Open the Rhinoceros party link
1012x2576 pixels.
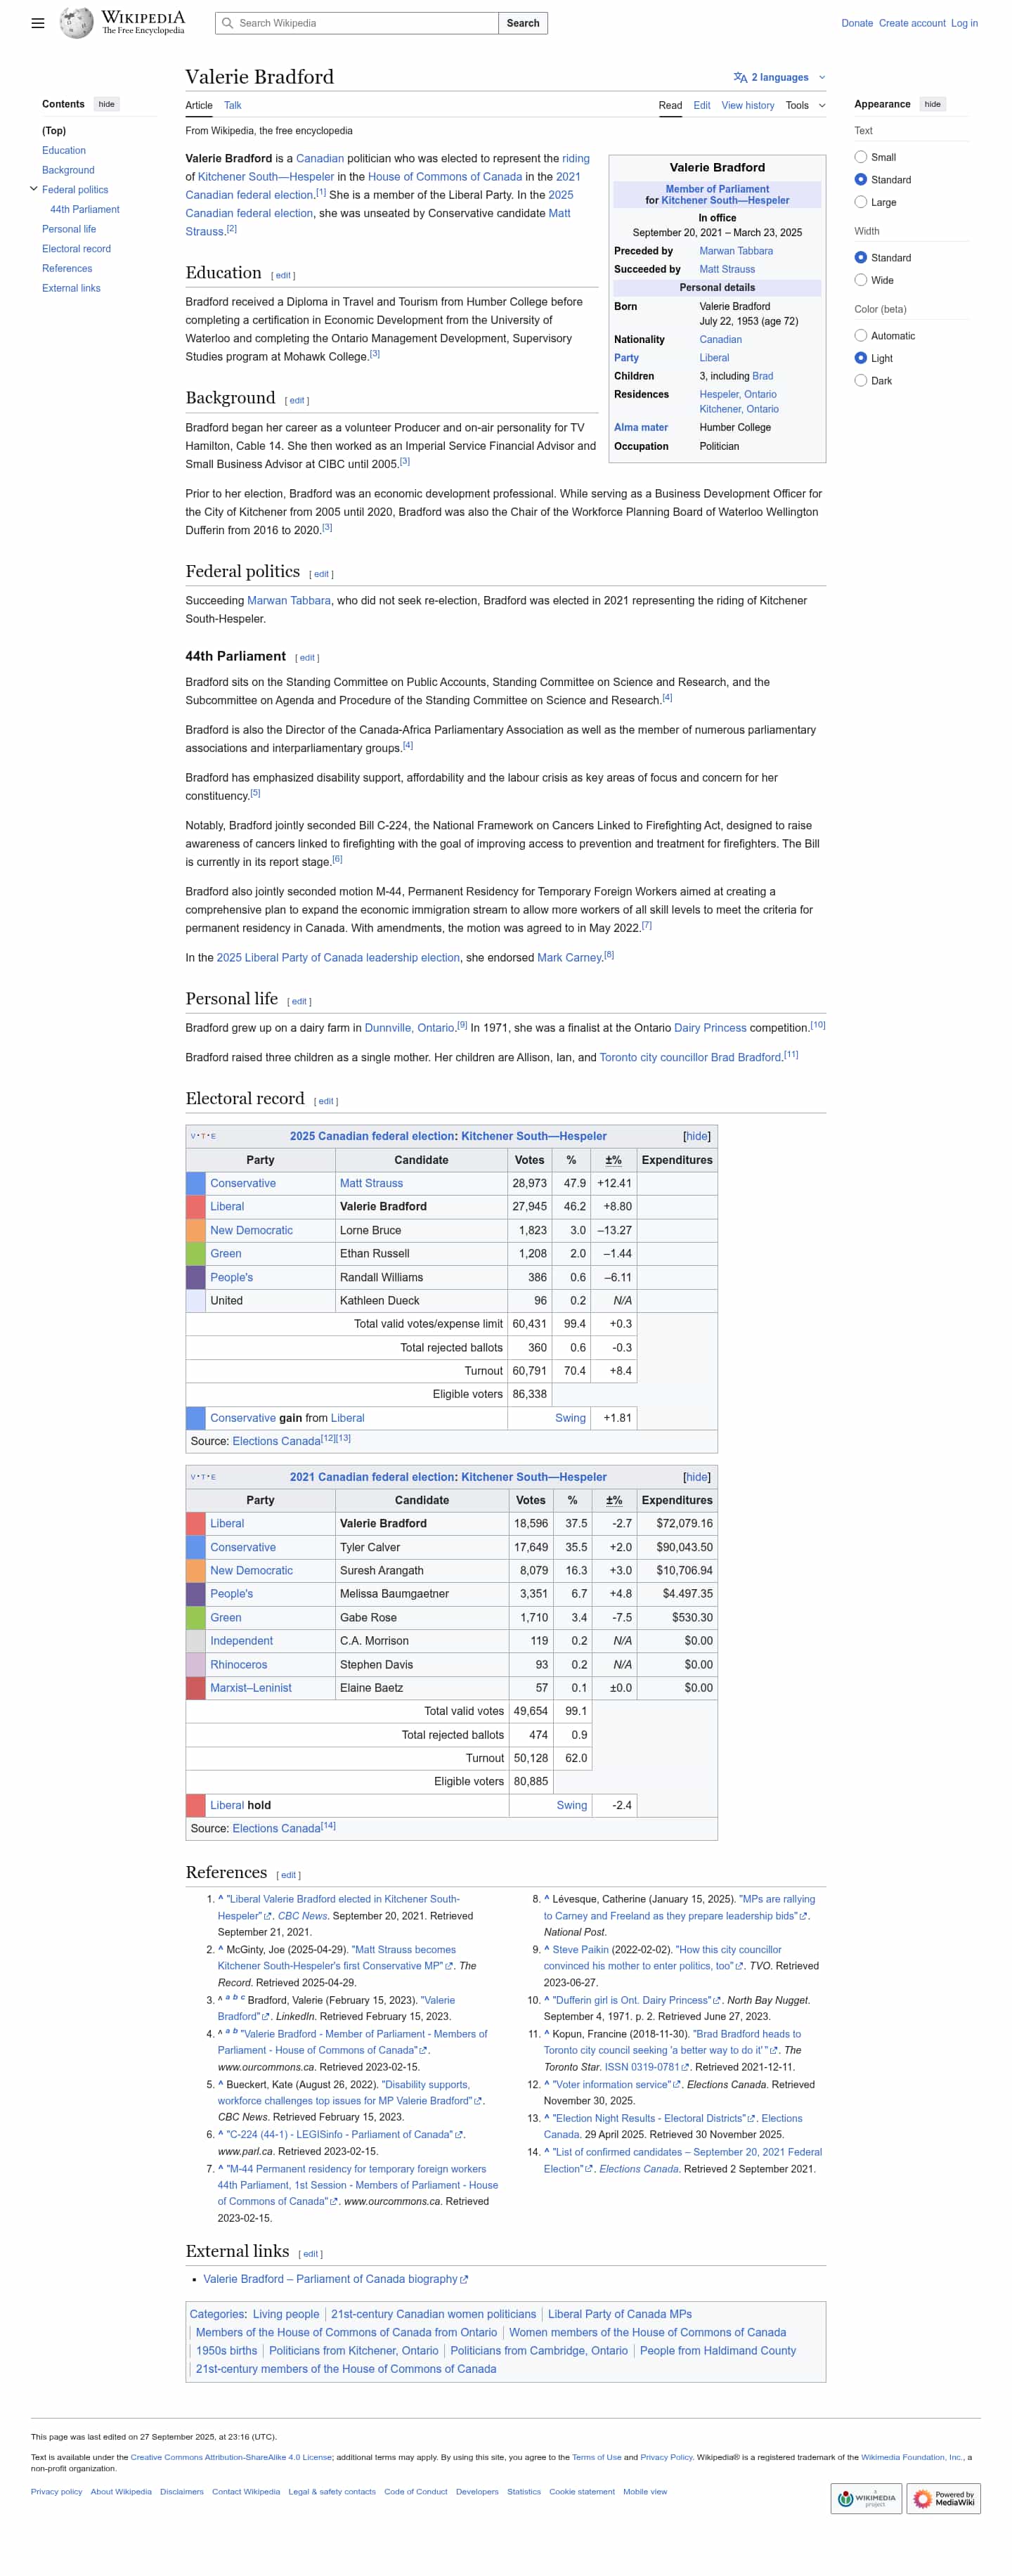pyautogui.click(x=238, y=1664)
